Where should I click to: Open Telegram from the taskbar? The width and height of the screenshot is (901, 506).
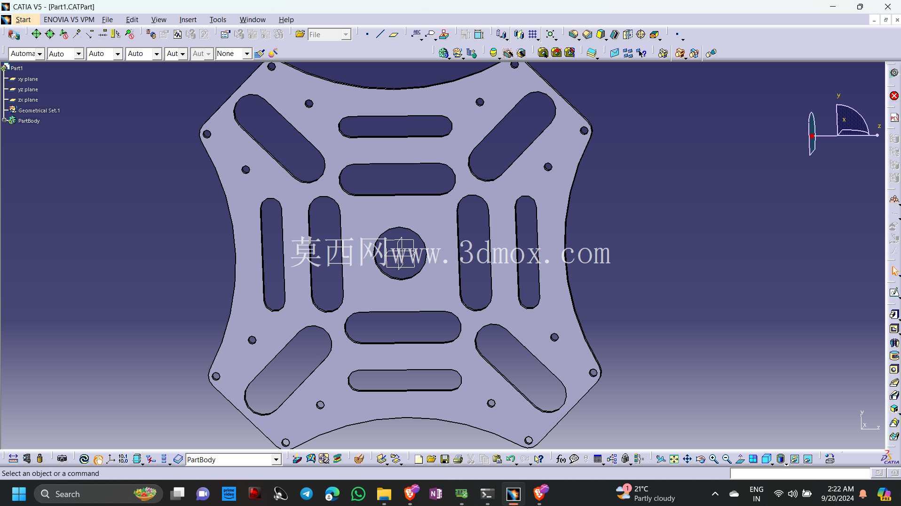pyautogui.click(x=307, y=494)
